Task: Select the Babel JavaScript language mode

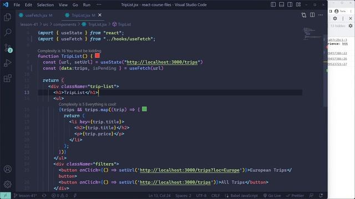Action: pos(241,196)
